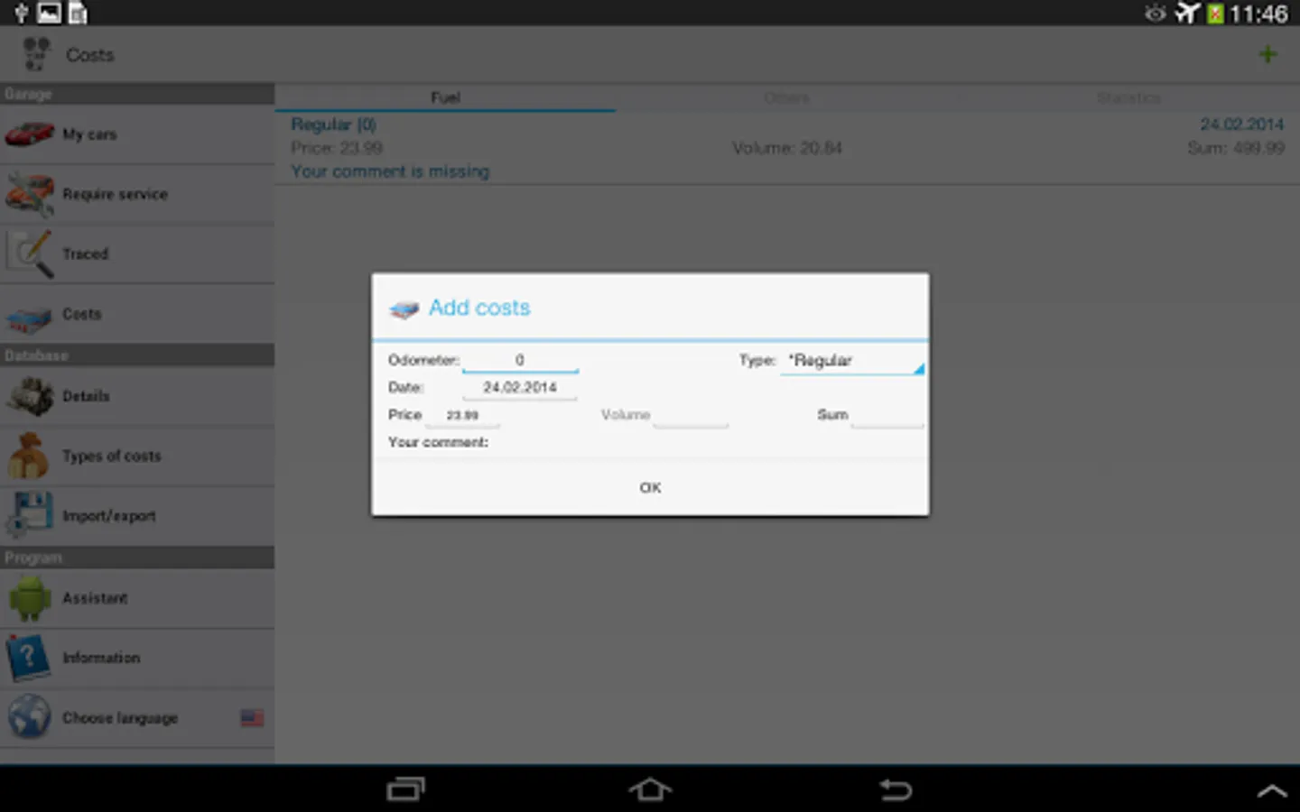Viewport: 1300px width, 812px height.
Task: Select the Costs wallet icon in sidebar
Action: tap(30, 317)
